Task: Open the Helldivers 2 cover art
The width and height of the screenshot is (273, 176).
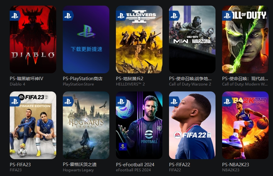Action: click(x=139, y=39)
